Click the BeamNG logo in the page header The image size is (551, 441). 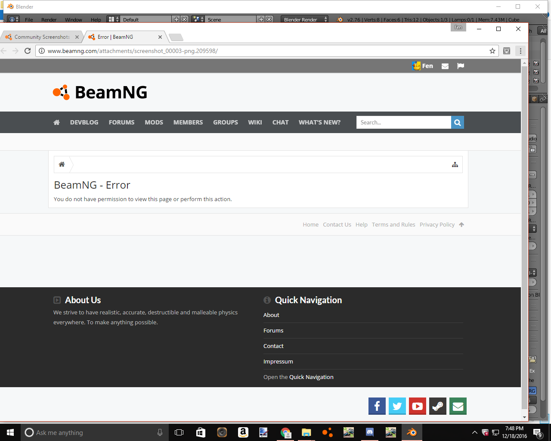point(100,92)
